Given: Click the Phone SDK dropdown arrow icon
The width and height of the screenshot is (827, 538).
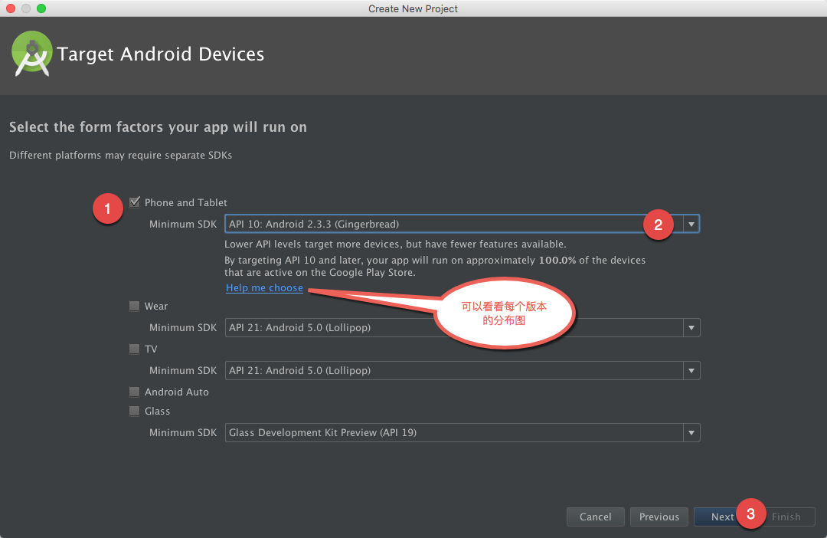Looking at the screenshot, I should coord(691,224).
